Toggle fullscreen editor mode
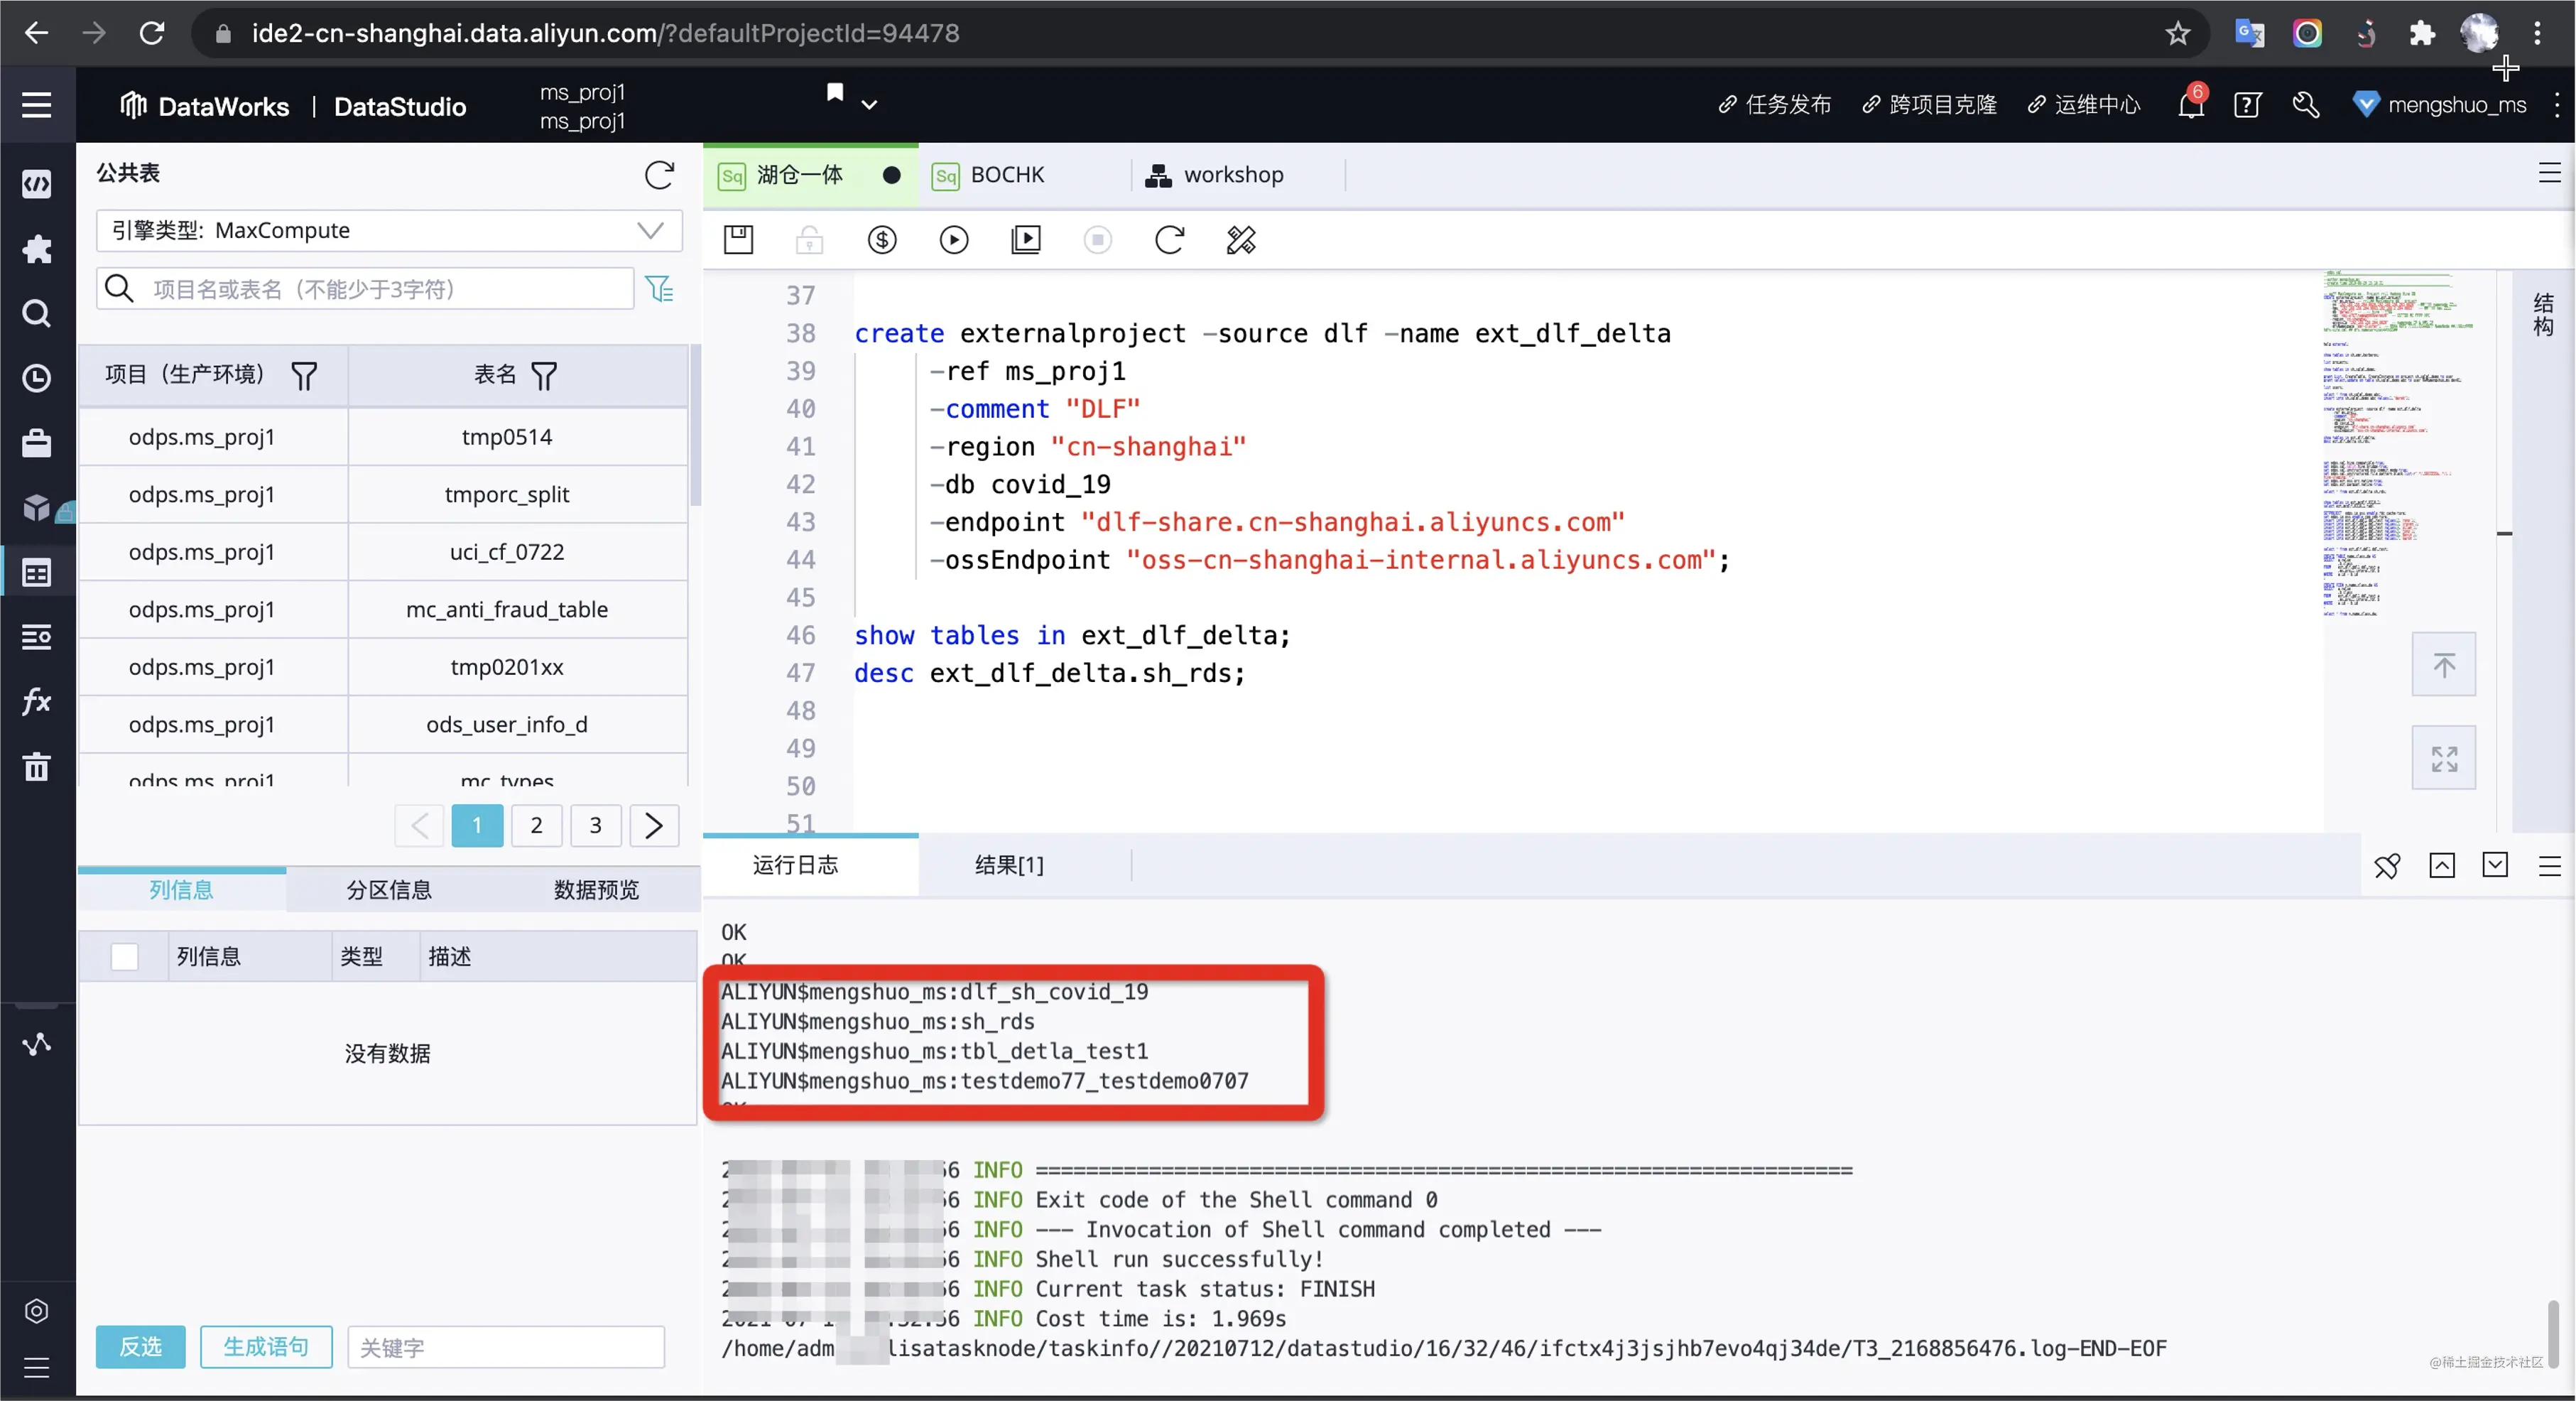This screenshot has height=1401, width=2576. (2444, 759)
